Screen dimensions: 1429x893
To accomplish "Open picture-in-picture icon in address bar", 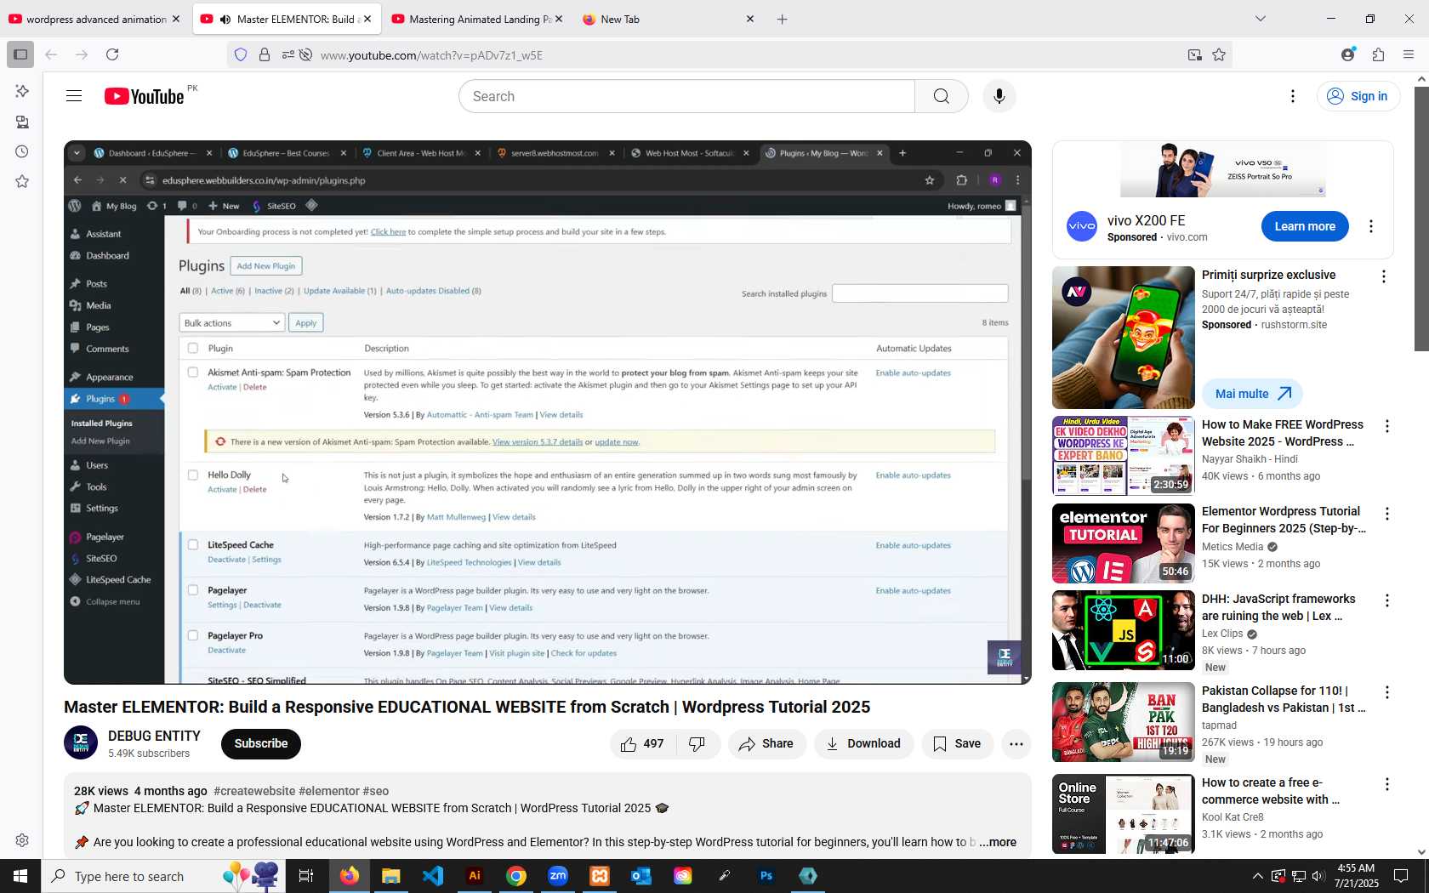I will (x=1194, y=54).
